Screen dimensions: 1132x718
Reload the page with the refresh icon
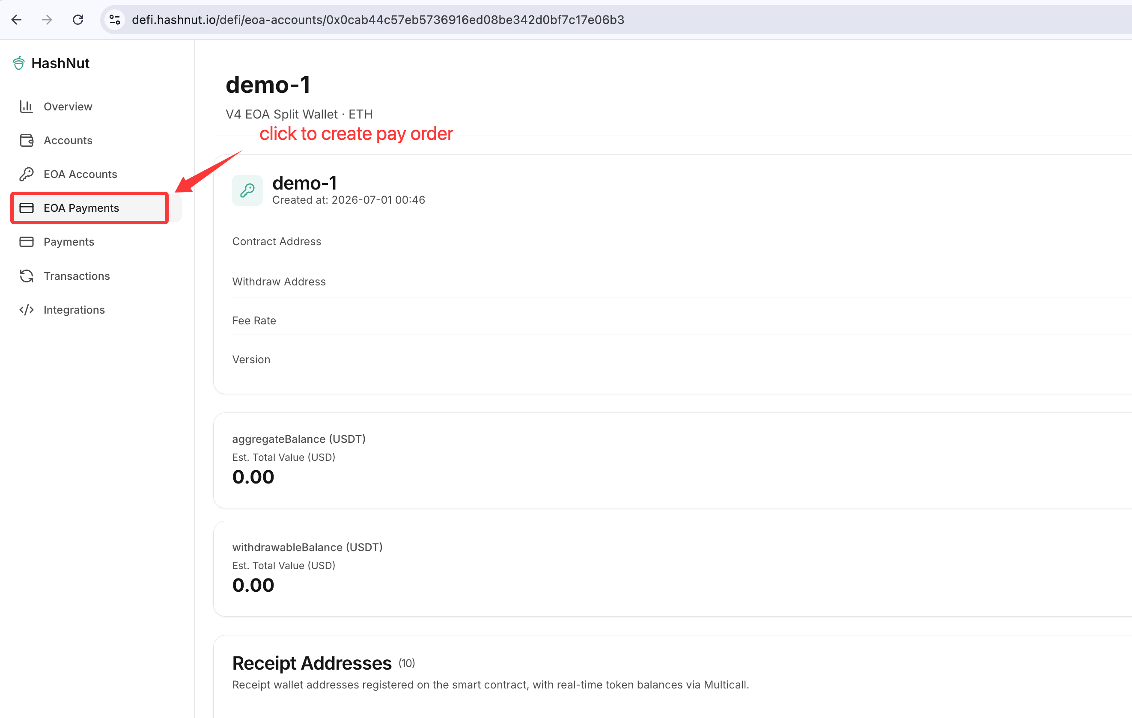click(x=78, y=20)
